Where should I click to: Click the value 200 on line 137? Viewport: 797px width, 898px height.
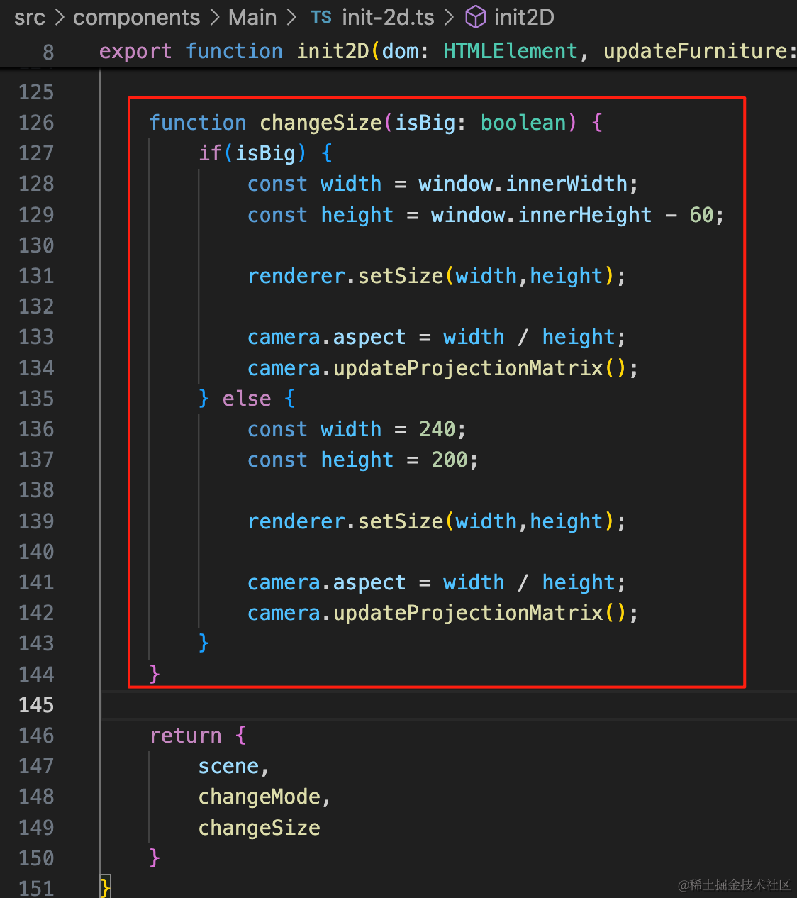[x=450, y=460]
